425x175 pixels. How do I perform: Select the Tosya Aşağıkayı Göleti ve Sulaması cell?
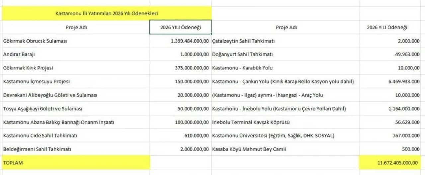click(43, 109)
